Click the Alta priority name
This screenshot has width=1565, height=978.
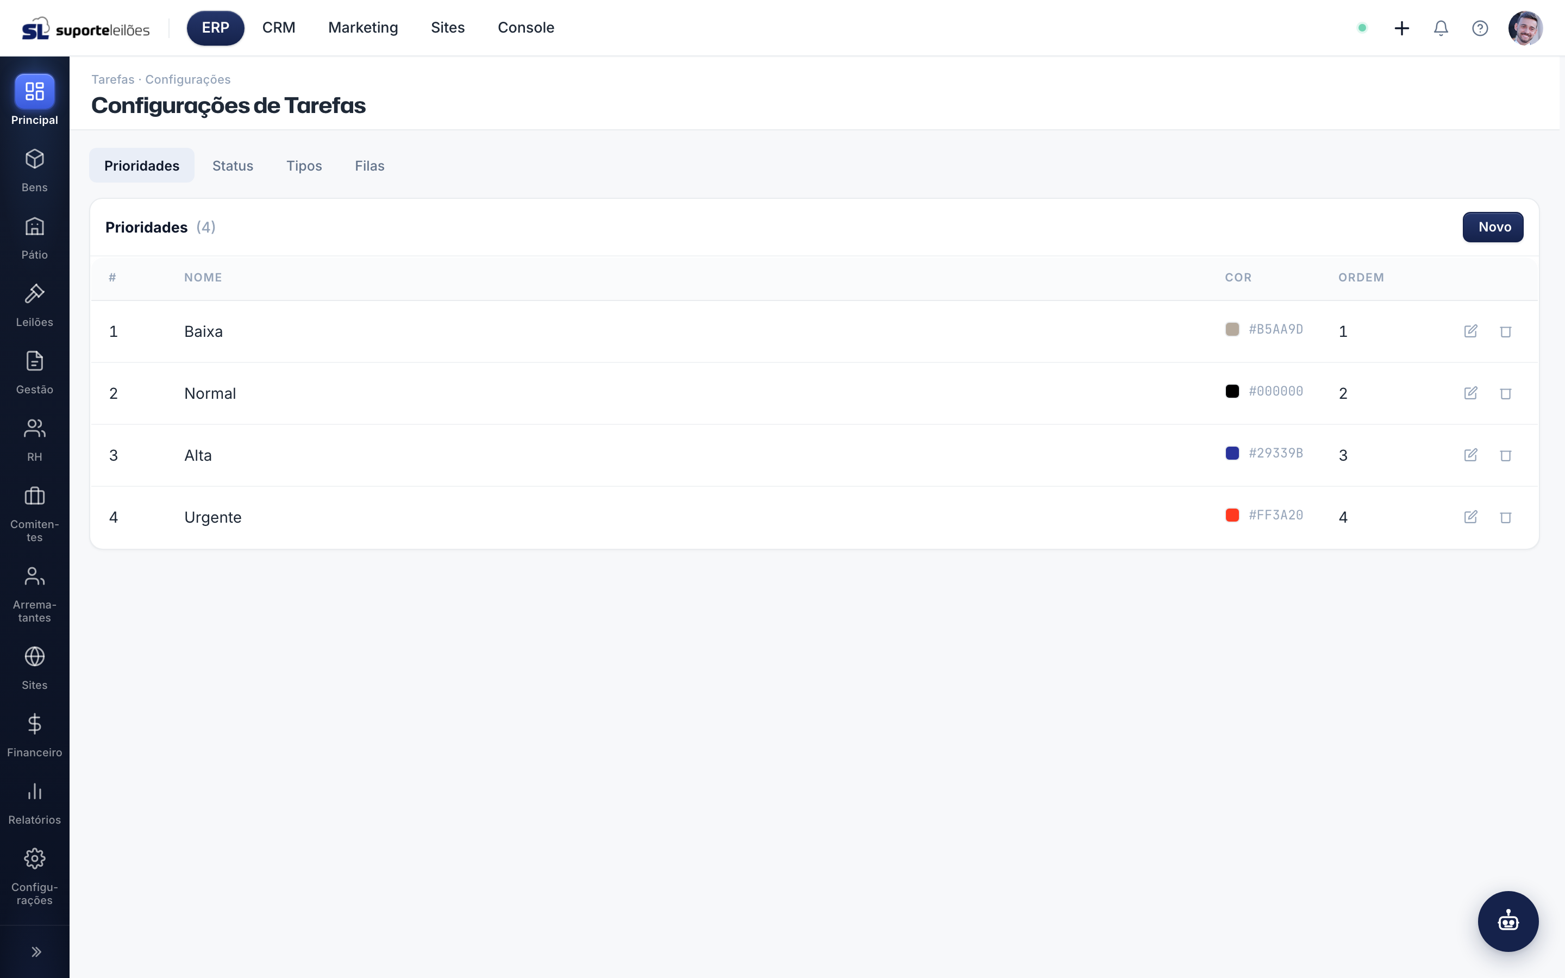pyautogui.click(x=198, y=455)
